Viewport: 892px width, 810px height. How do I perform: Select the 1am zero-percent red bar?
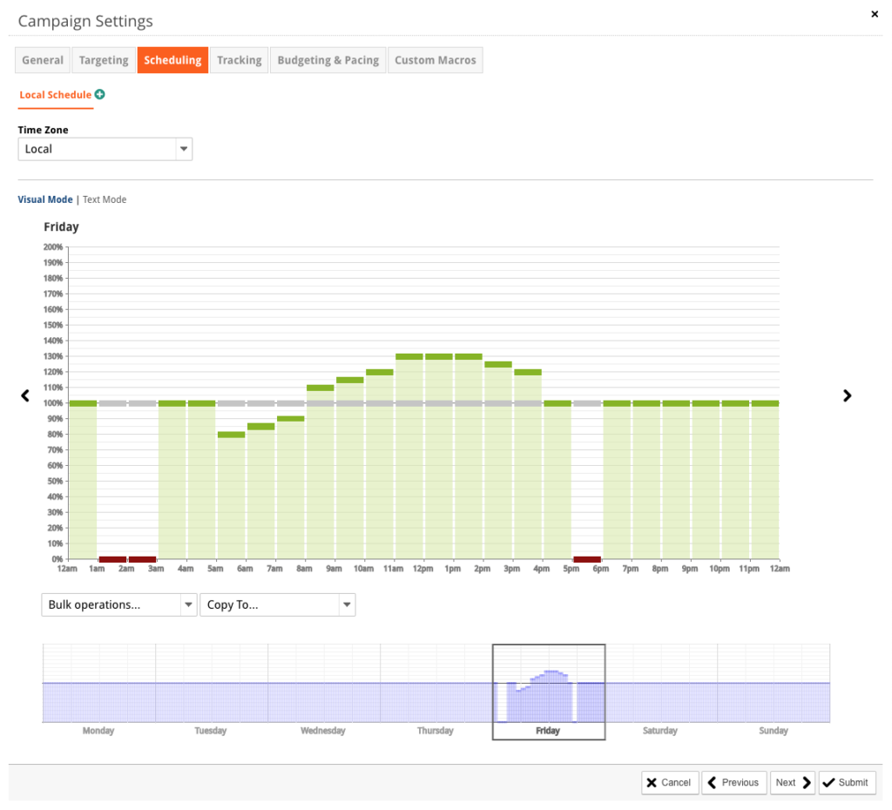[x=112, y=559]
